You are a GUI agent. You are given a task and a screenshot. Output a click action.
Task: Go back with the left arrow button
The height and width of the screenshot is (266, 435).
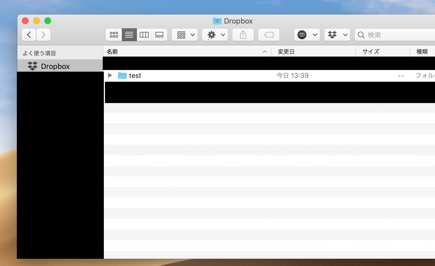(x=29, y=35)
